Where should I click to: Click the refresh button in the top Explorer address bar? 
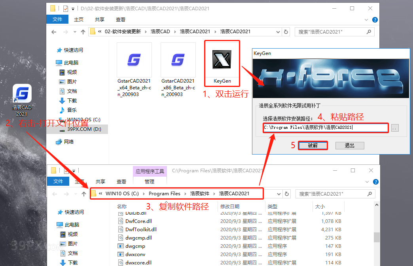(286, 32)
